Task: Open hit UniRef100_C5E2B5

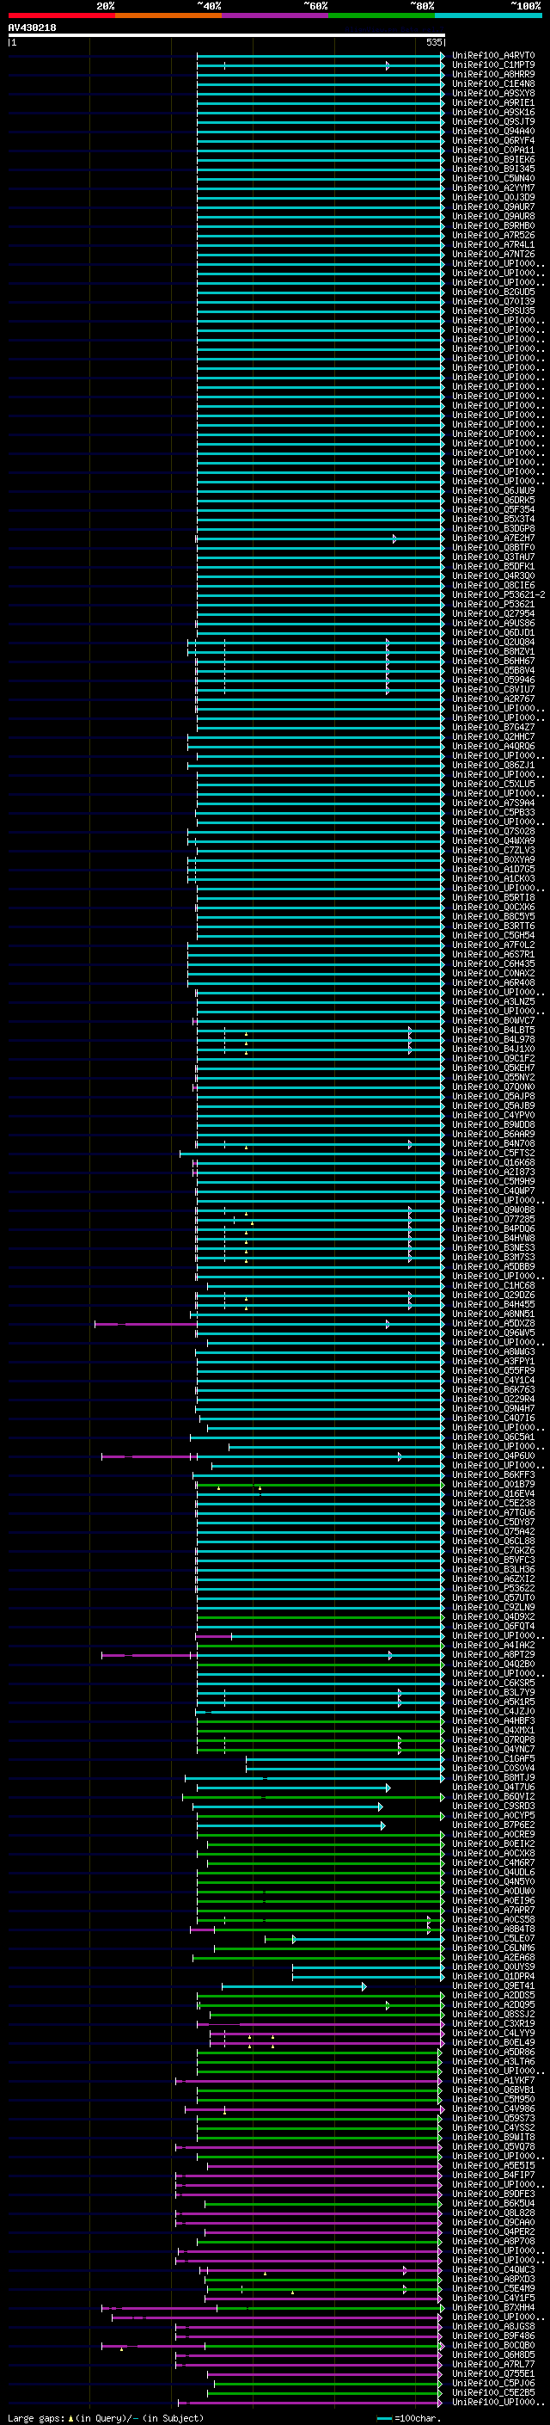Action: coord(493,2393)
